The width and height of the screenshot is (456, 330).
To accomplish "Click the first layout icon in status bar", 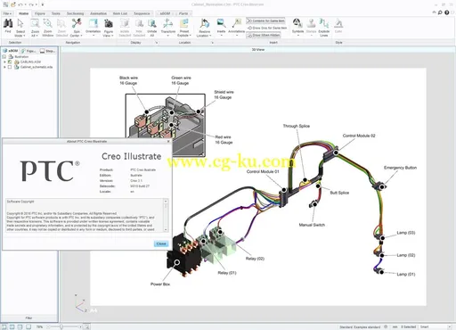I will 4,326.
